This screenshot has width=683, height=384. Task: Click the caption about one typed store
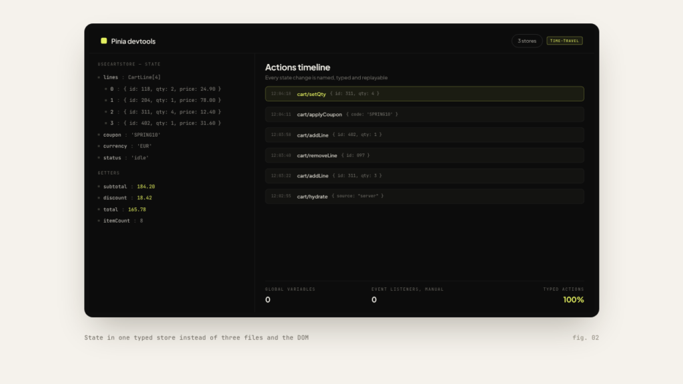pyautogui.click(x=197, y=337)
